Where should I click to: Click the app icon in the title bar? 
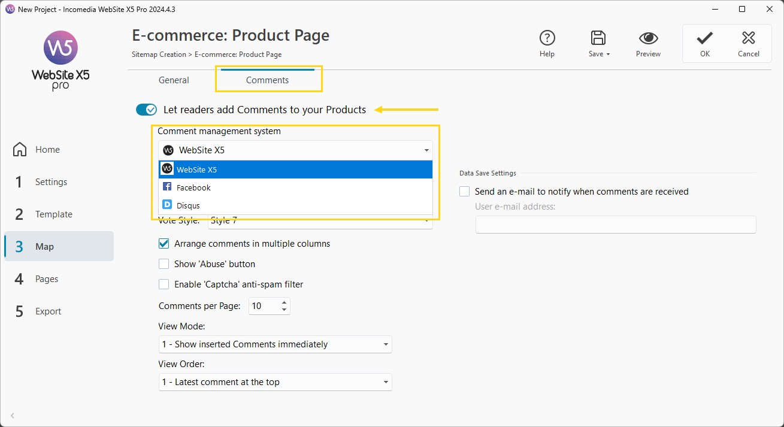tap(10, 10)
